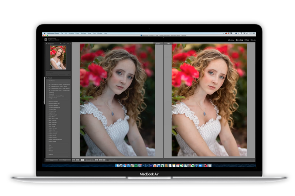
Task: Open the Develop menu in menu bar
Action: [72, 33]
